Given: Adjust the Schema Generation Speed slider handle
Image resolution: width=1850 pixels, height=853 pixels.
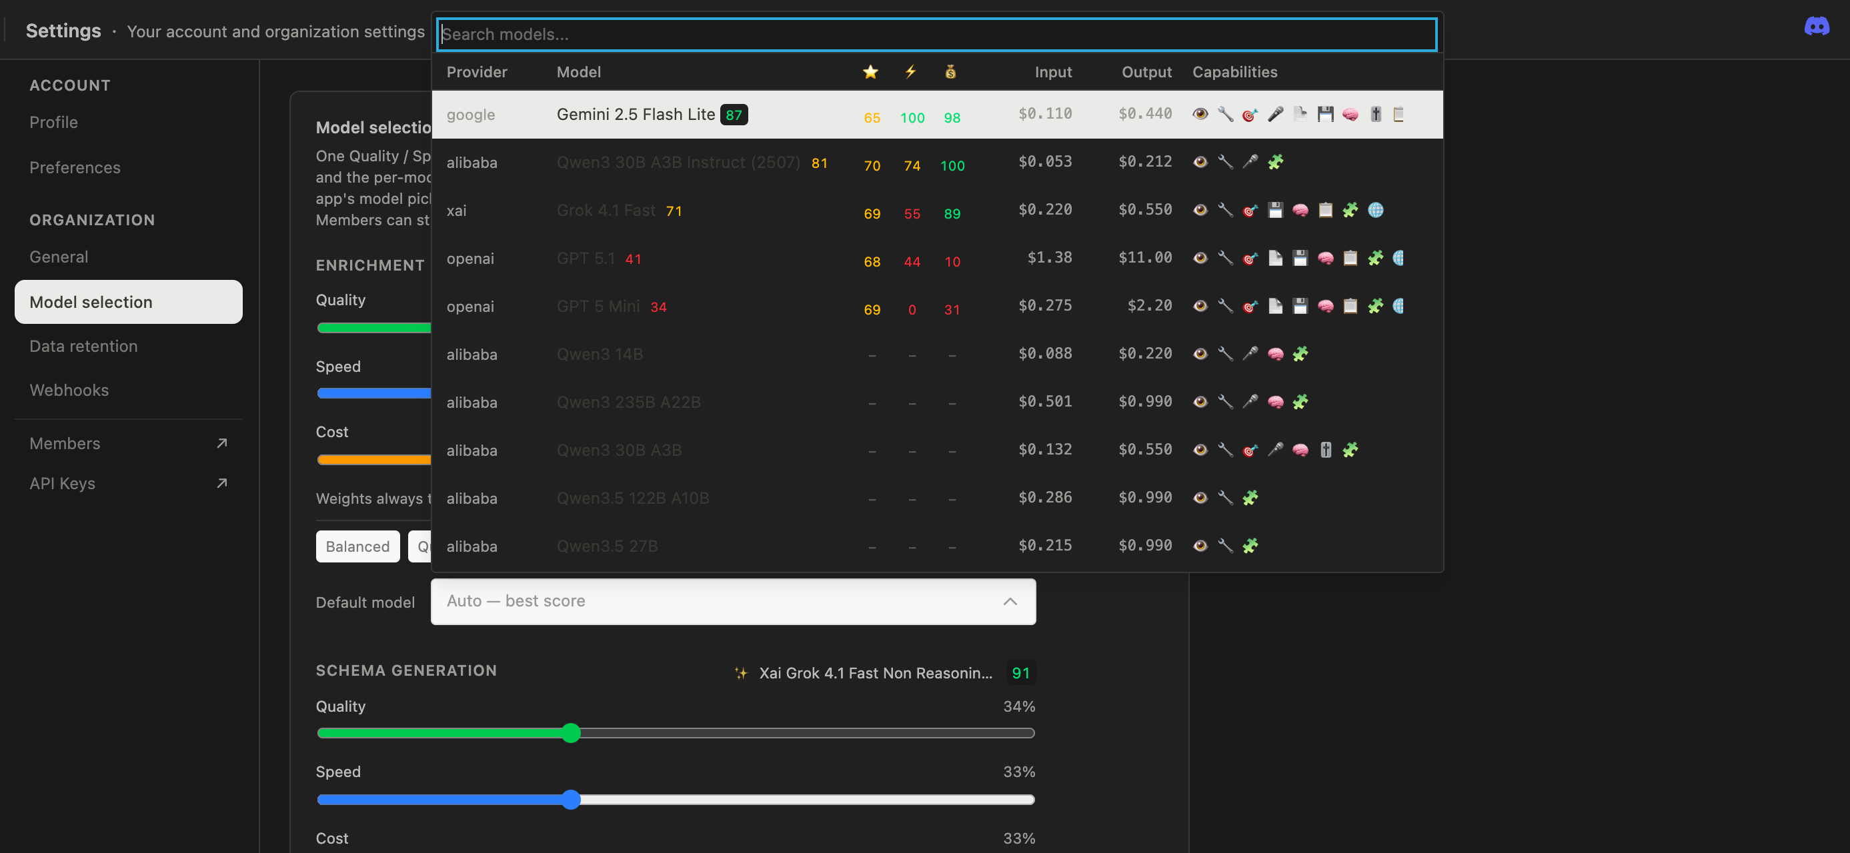Looking at the screenshot, I should pos(571,800).
